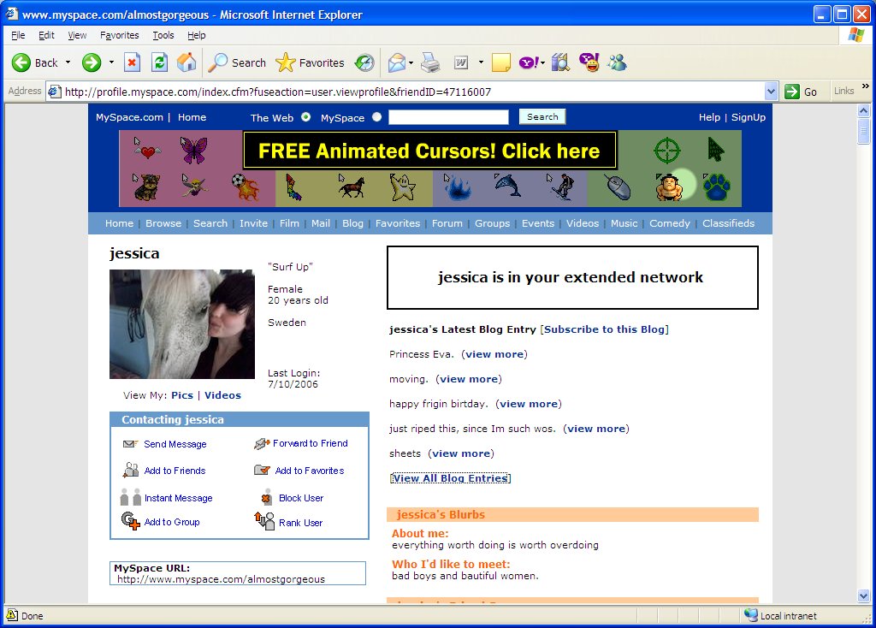Screen dimensions: 876x628
Task: Click the Rank User icon
Action: click(x=264, y=521)
